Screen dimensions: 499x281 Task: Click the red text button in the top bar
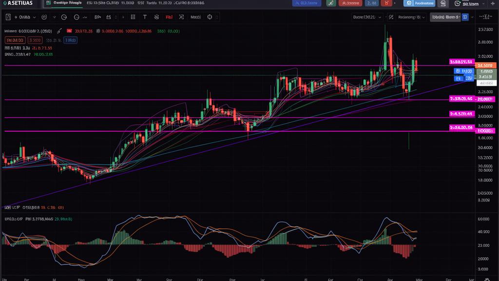350,3
